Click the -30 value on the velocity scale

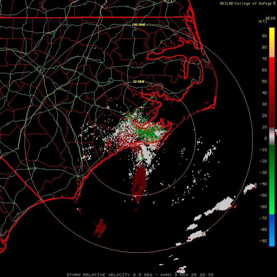tap(263, 173)
